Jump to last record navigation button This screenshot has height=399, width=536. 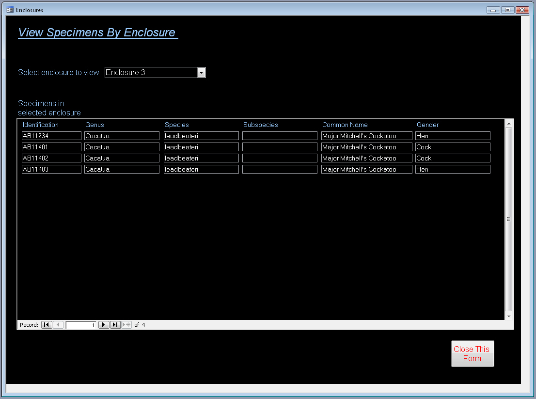click(x=115, y=325)
